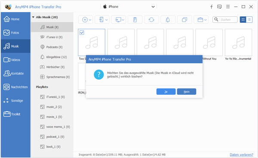Go to the Videos section
258x158 pixels.
[x=15, y=60]
